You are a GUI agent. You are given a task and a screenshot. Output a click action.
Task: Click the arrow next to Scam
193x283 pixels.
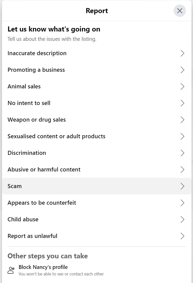[182, 186]
